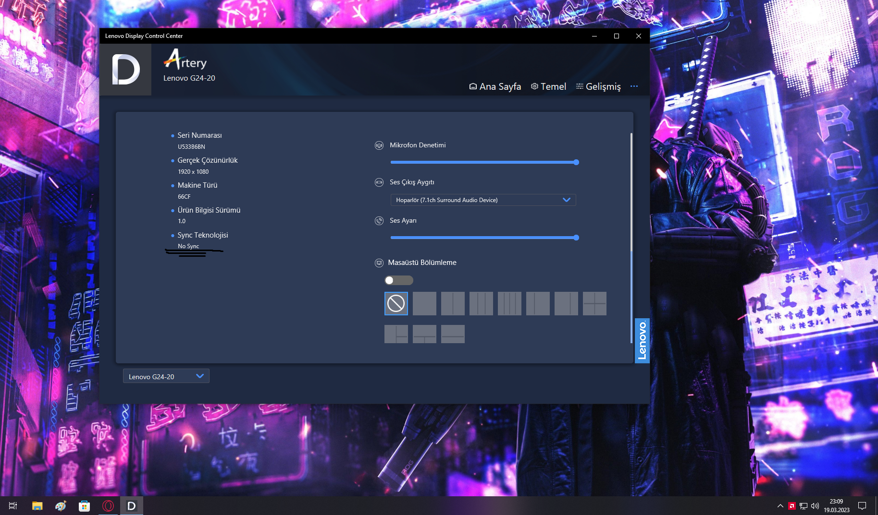
Task: Launch the Paint palette app from taskbar
Action: coord(61,505)
